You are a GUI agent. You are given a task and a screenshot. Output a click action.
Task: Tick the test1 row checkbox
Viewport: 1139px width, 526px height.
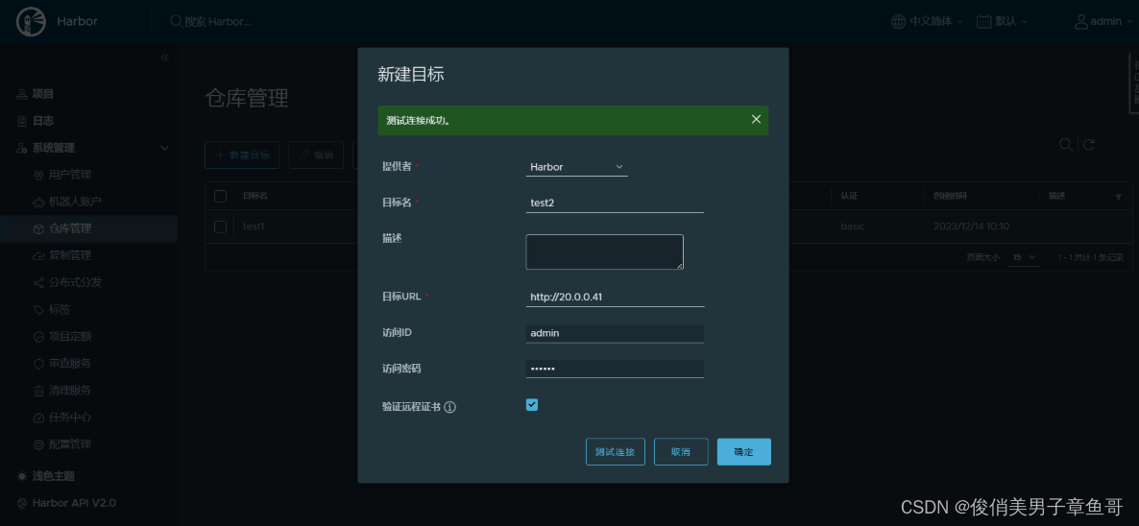click(221, 227)
